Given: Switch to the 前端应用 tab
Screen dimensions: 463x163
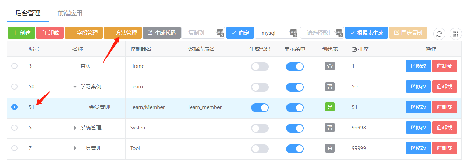Looking at the screenshot, I should point(70,13).
